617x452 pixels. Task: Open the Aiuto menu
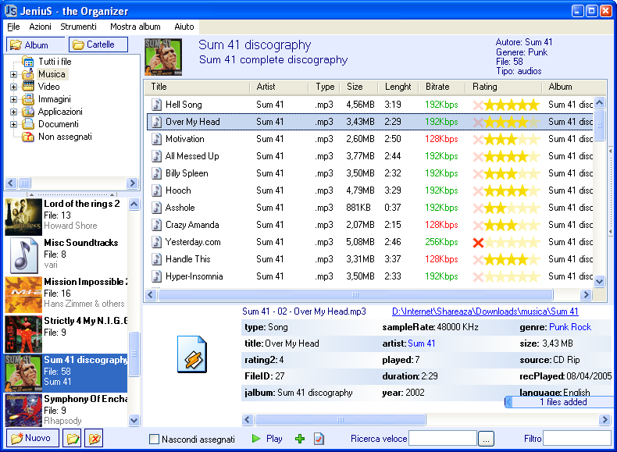pyautogui.click(x=184, y=27)
